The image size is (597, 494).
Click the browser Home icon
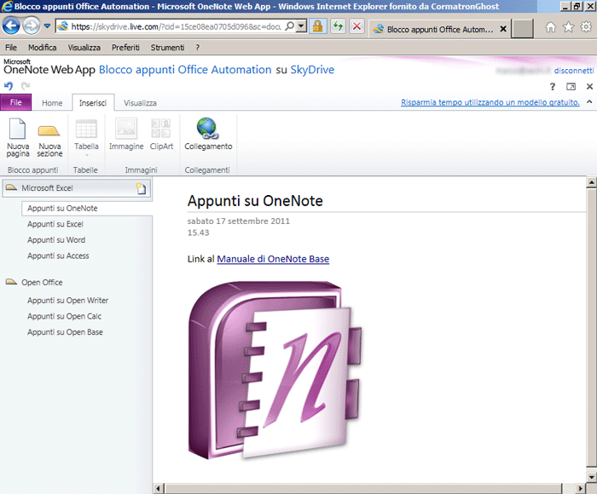pos(551,27)
